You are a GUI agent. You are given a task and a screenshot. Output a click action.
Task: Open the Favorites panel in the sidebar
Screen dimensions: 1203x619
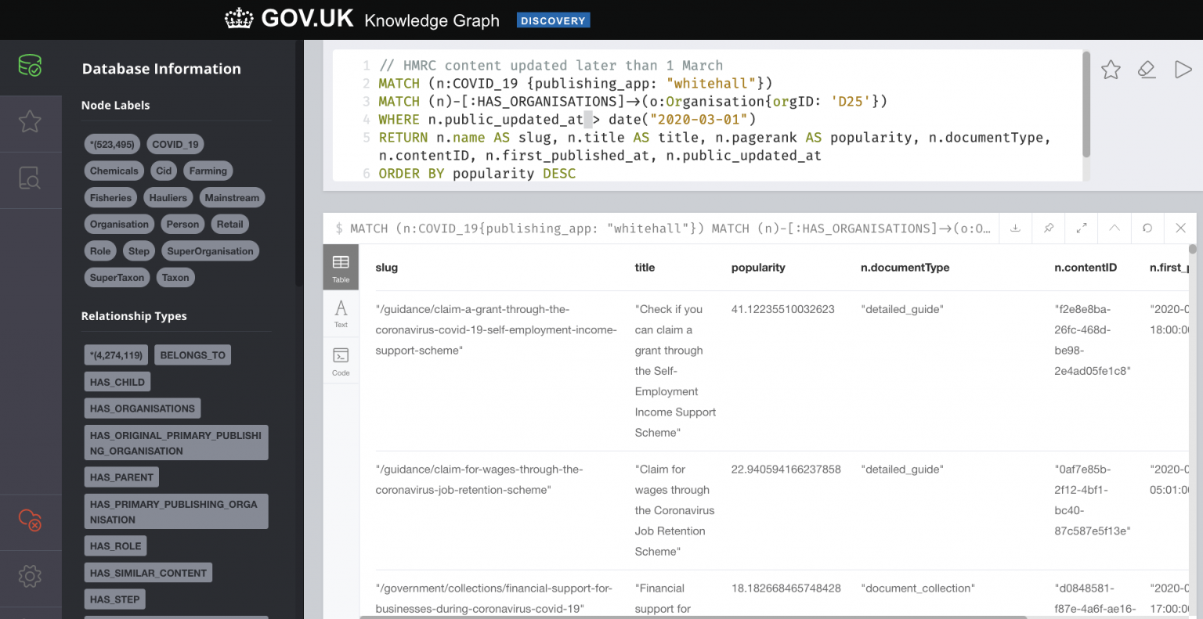coord(31,121)
